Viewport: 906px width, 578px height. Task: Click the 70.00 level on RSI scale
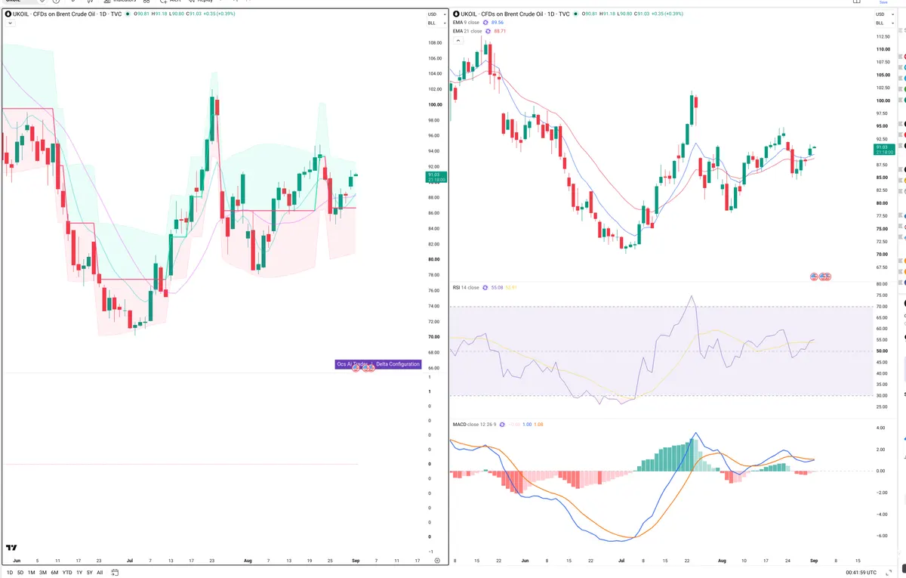(882, 307)
